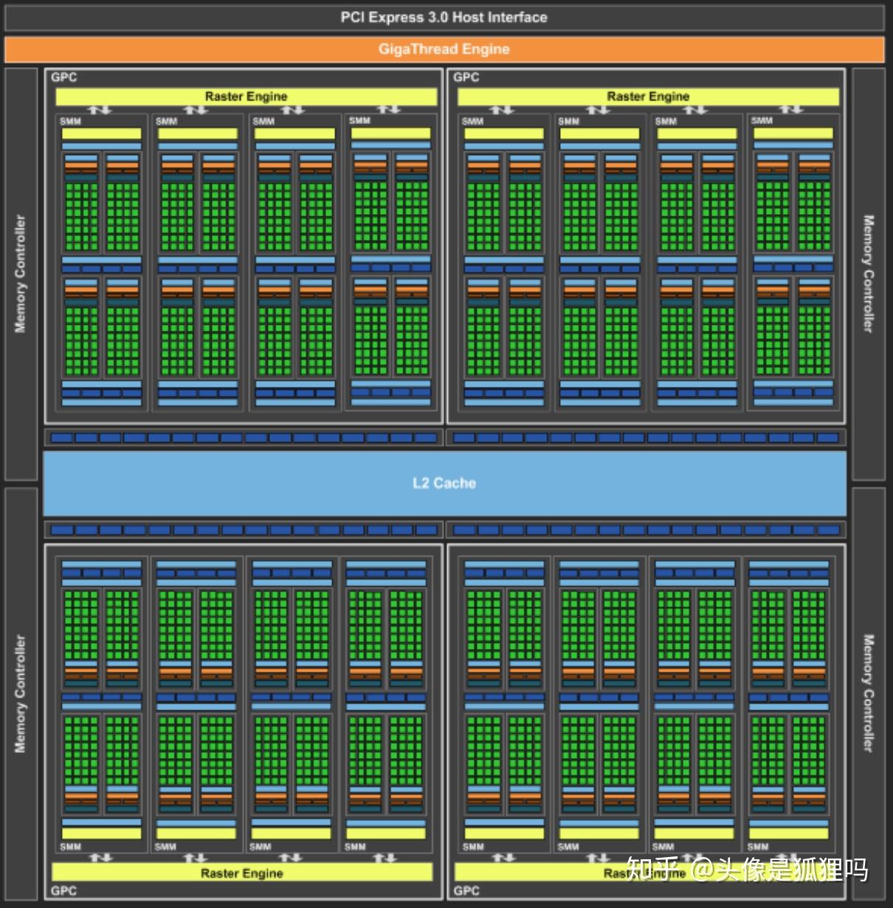Select the top-left SMM unit block

click(x=100, y=258)
